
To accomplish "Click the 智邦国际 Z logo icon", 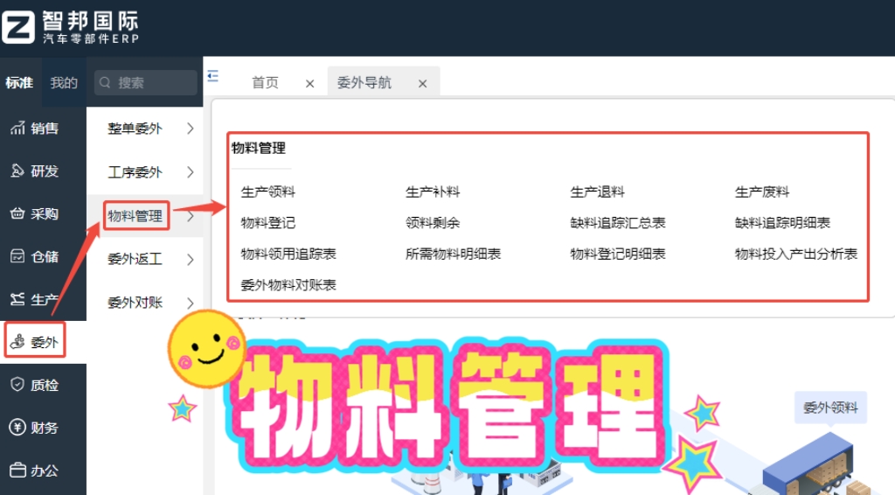I will (x=18, y=27).
